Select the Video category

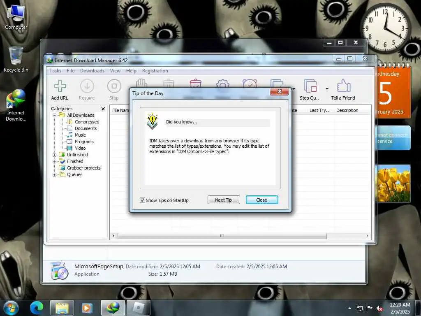pyautogui.click(x=80, y=148)
